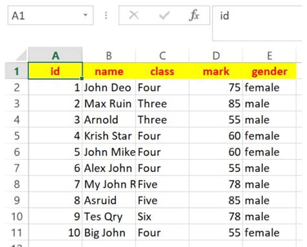Screen dimensions: 307x247
Task: Select row 6 header
Action: pyautogui.click(x=17, y=152)
